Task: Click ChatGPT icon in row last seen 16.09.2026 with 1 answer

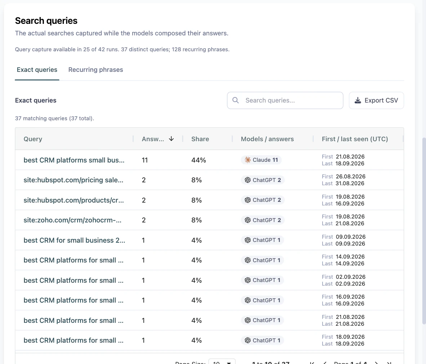Action: pos(248,300)
